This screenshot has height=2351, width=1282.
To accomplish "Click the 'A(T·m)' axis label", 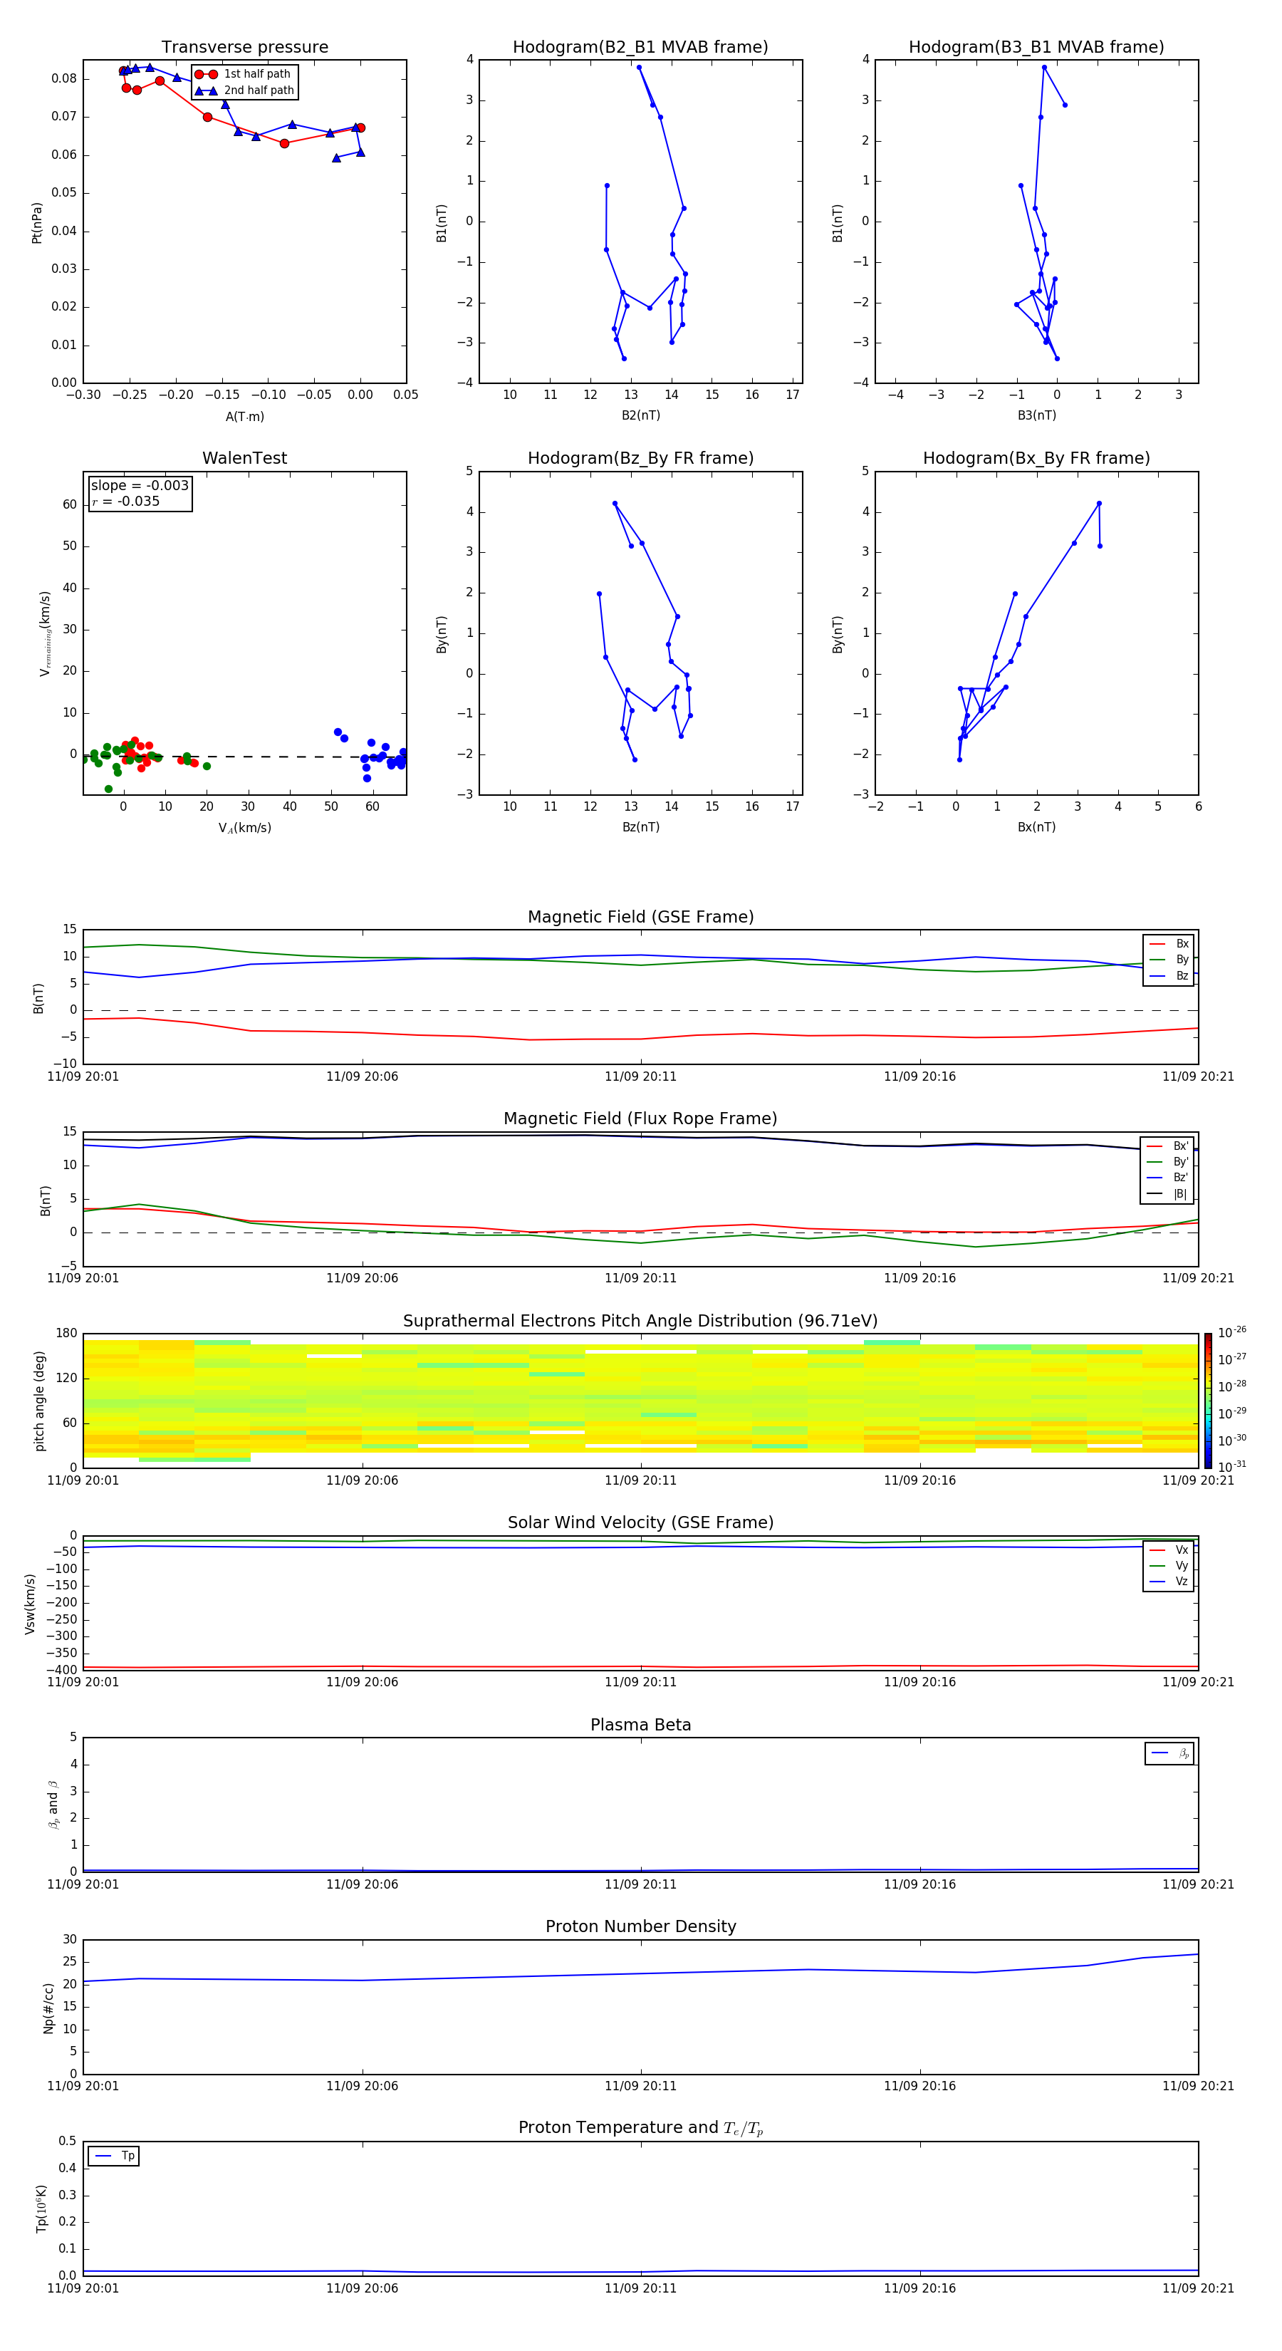I will pos(244,416).
